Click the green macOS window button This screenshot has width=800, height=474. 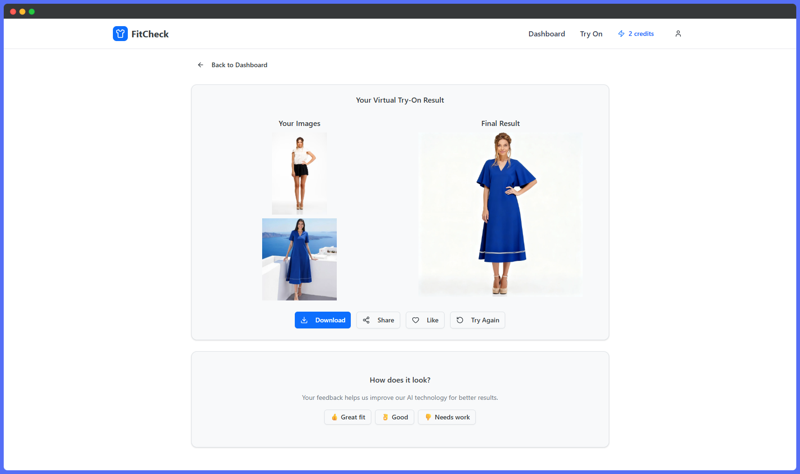[32, 12]
